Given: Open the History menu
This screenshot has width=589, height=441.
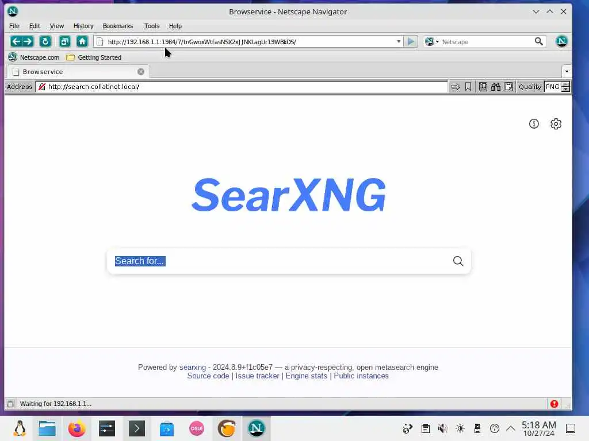Looking at the screenshot, I should click(83, 26).
